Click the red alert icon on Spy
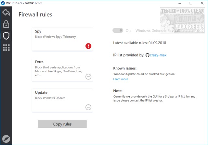 88,46
